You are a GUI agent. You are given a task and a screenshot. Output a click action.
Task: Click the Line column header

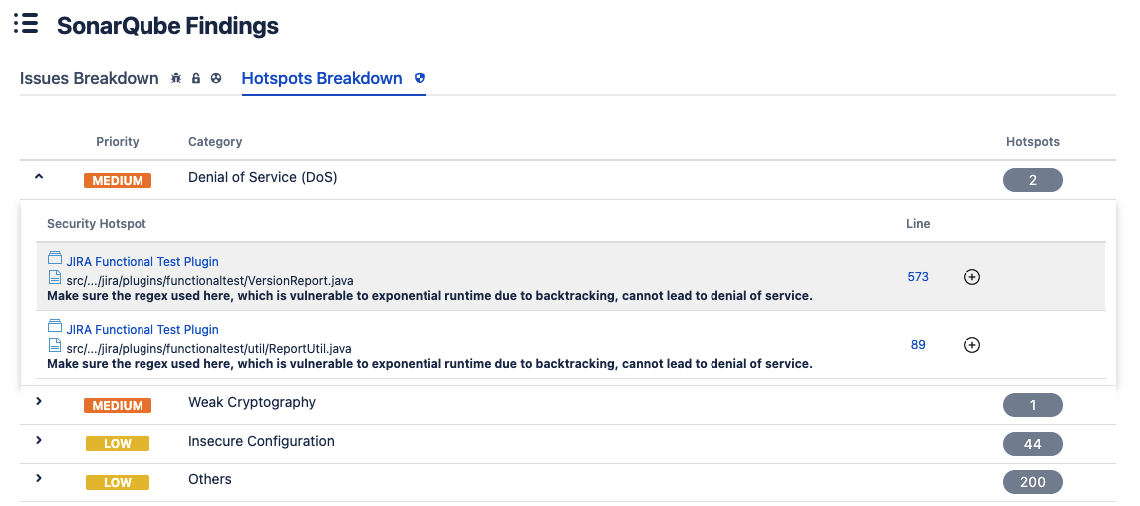point(918,223)
